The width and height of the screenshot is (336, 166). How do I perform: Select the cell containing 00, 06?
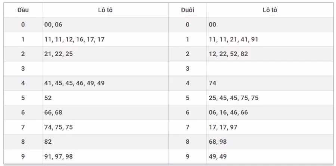(53, 25)
